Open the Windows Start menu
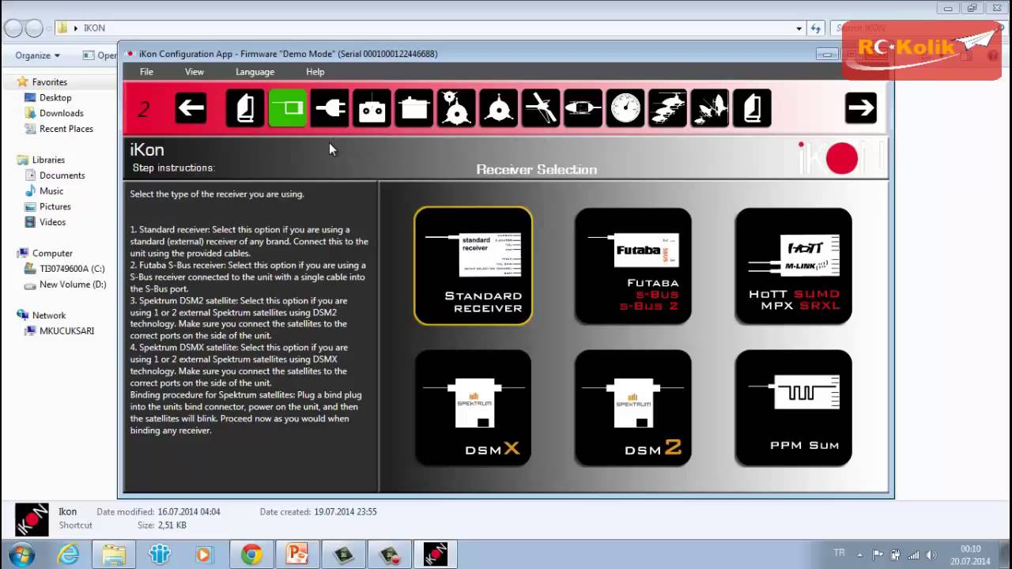 (x=21, y=554)
